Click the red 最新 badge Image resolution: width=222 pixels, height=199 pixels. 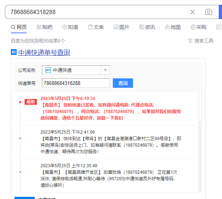tap(31, 102)
